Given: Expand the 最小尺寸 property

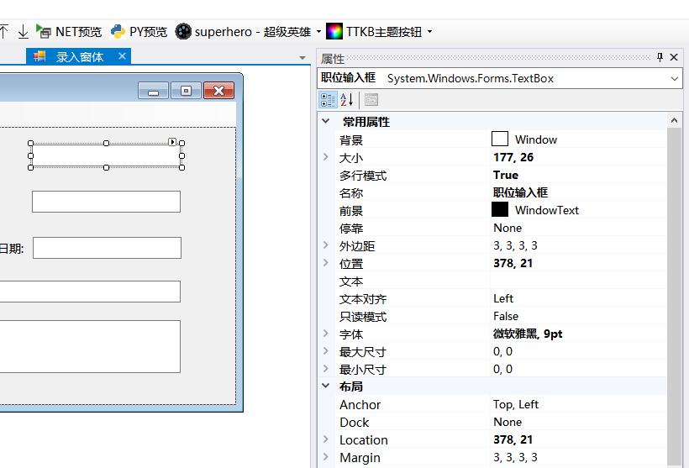Looking at the screenshot, I should click(x=326, y=368).
